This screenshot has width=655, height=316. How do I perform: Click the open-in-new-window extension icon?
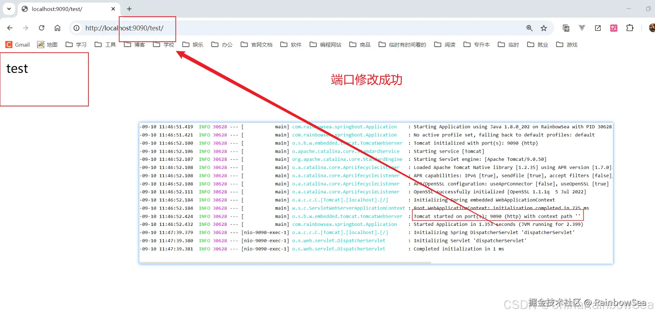(598, 28)
